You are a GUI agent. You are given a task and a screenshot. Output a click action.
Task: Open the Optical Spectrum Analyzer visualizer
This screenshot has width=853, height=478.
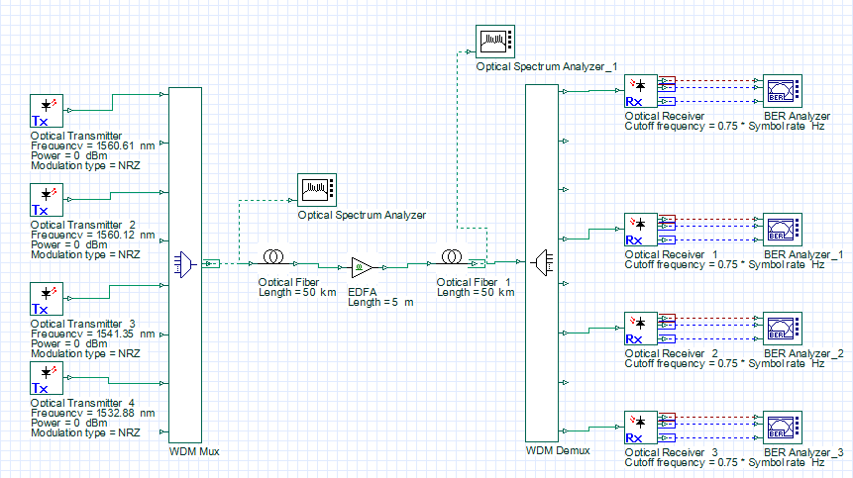(319, 190)
